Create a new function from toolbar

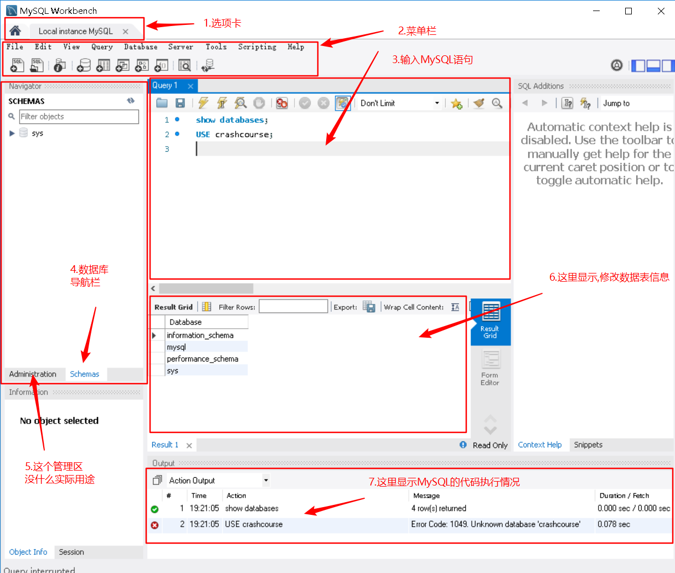coord(161,65)
